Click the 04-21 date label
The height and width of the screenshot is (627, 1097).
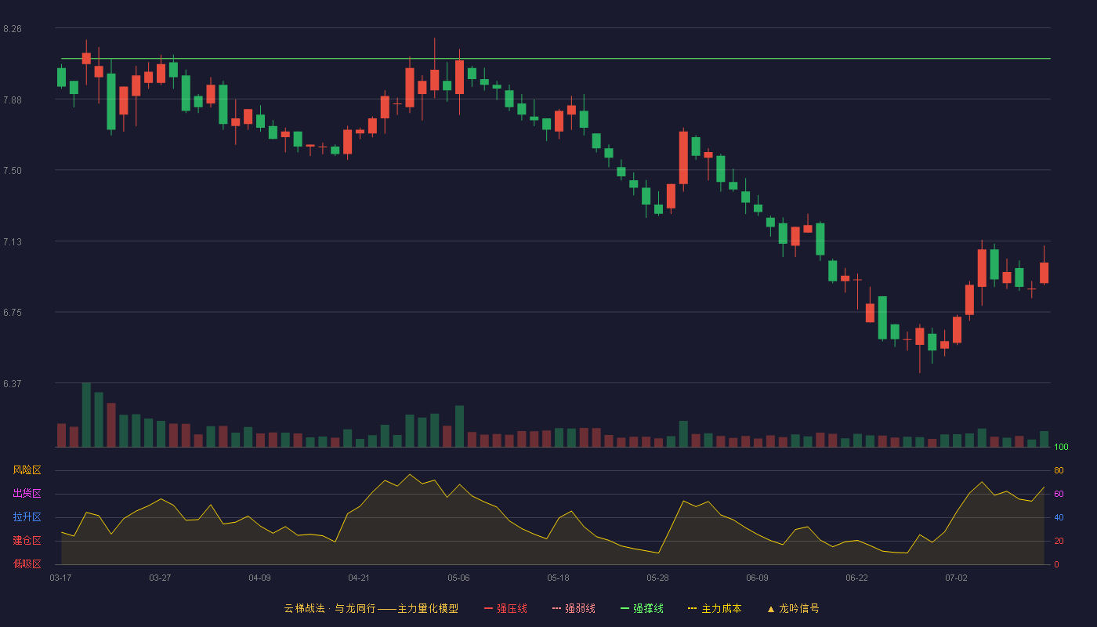(x=359, y=578)
